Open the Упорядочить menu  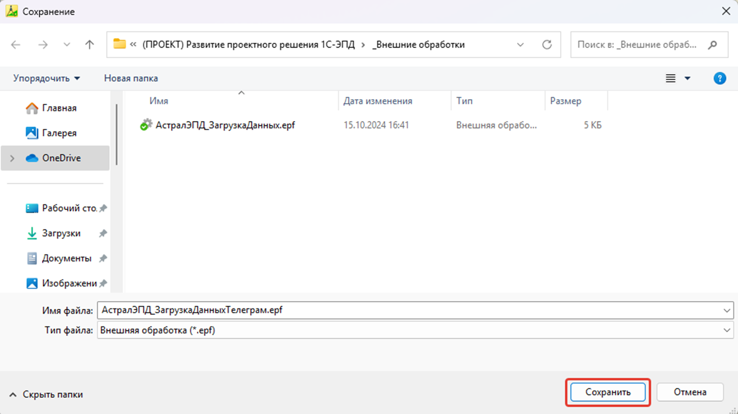(x=47, y=78)
